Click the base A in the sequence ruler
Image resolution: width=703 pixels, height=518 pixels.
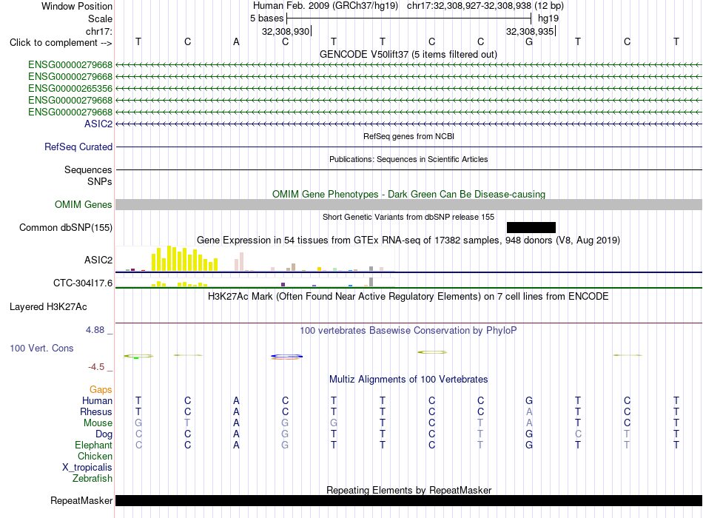pos(236,41)
